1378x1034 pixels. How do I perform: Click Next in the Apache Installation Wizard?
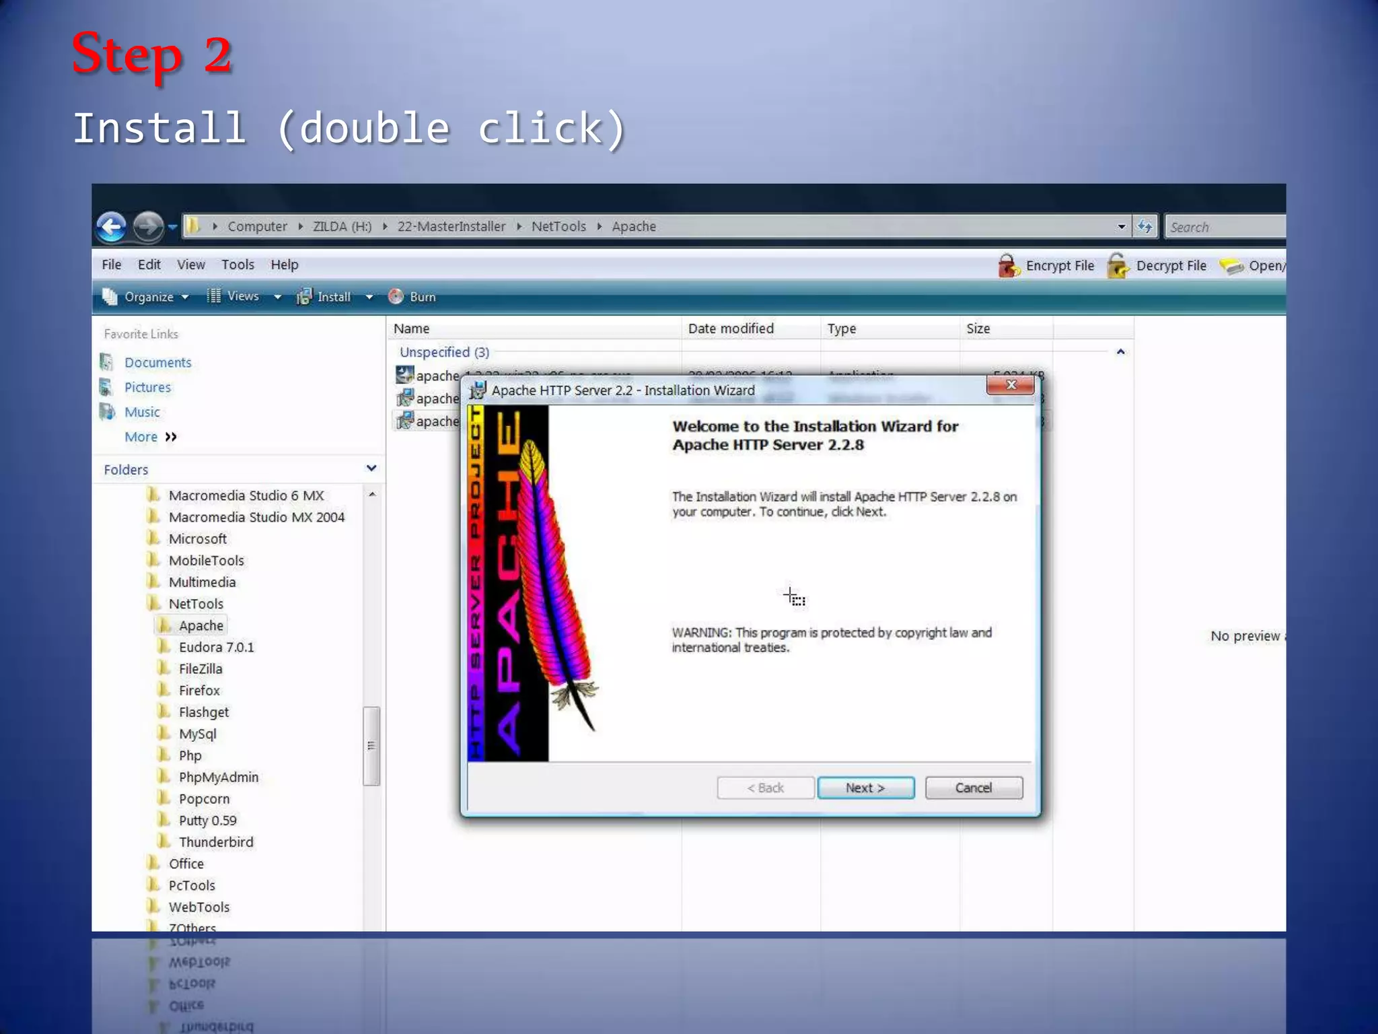[x=865, y=788]
